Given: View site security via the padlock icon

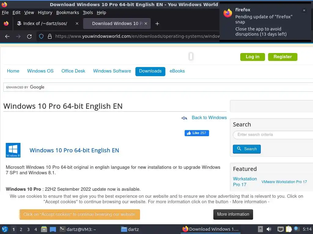Looking at the screenshot, I should click(50, 36).
